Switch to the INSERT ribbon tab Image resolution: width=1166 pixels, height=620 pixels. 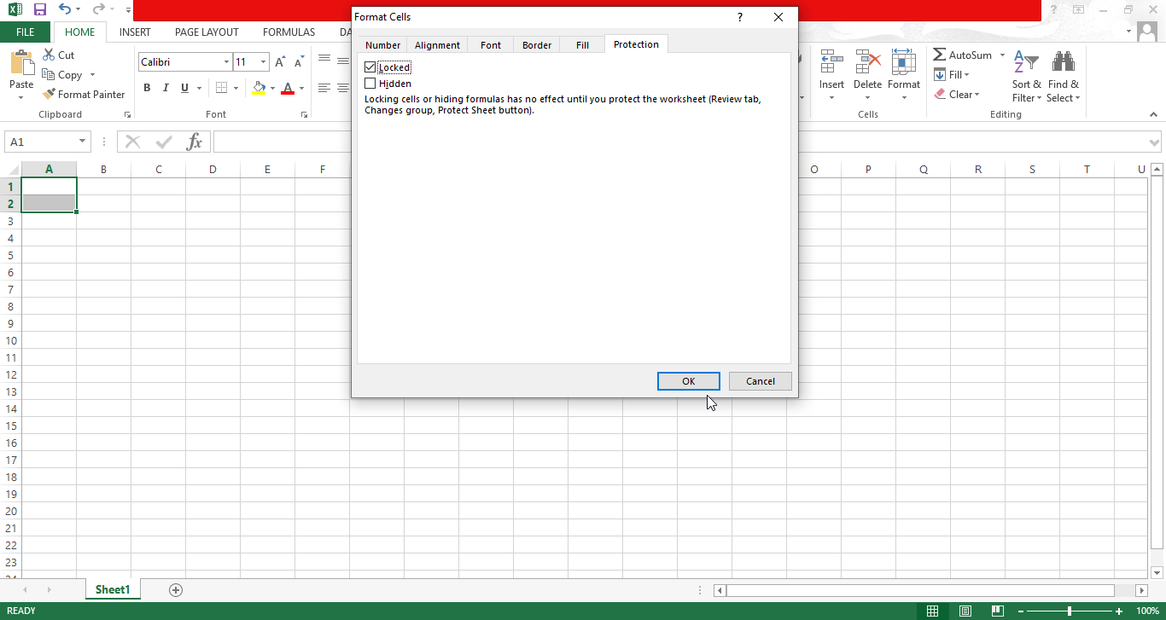click(x=135, y=32)
